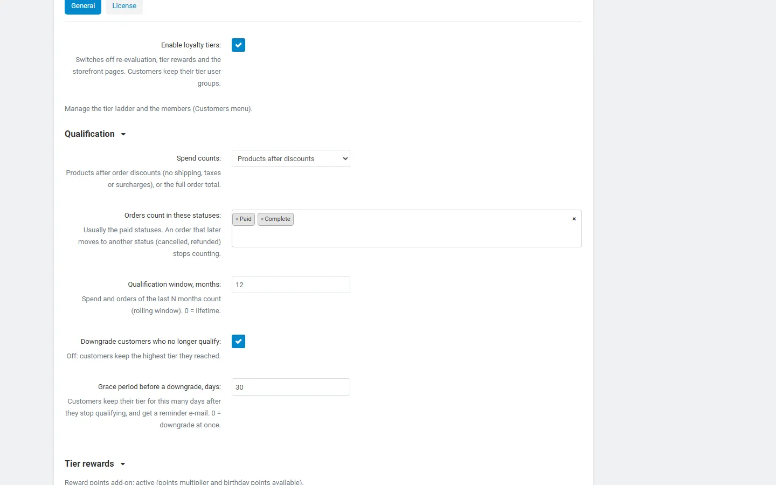The image size is (776, 485).
Task: Click 'Off: customers keep the highest tier' hint
Action: coord(143,356)
